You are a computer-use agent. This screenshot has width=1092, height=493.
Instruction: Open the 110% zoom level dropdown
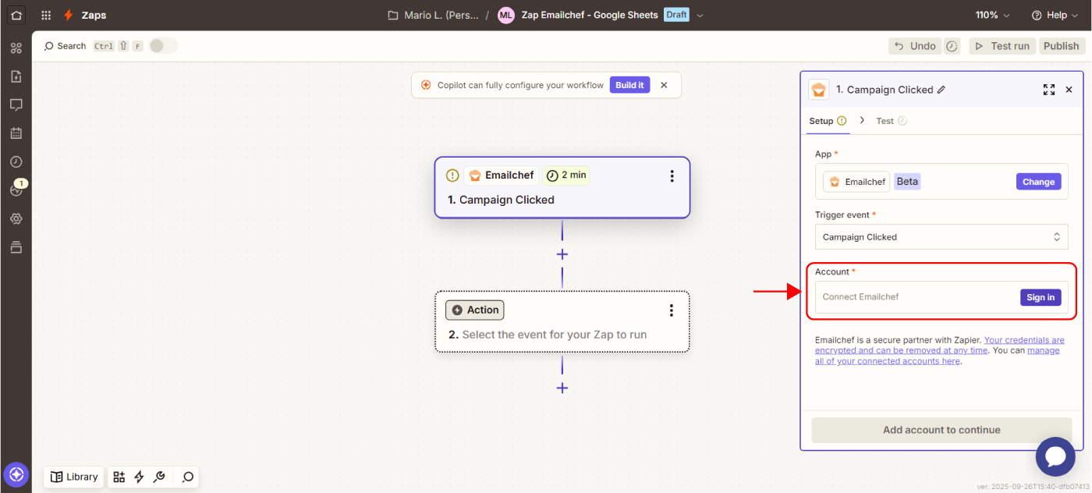(992, 15)
